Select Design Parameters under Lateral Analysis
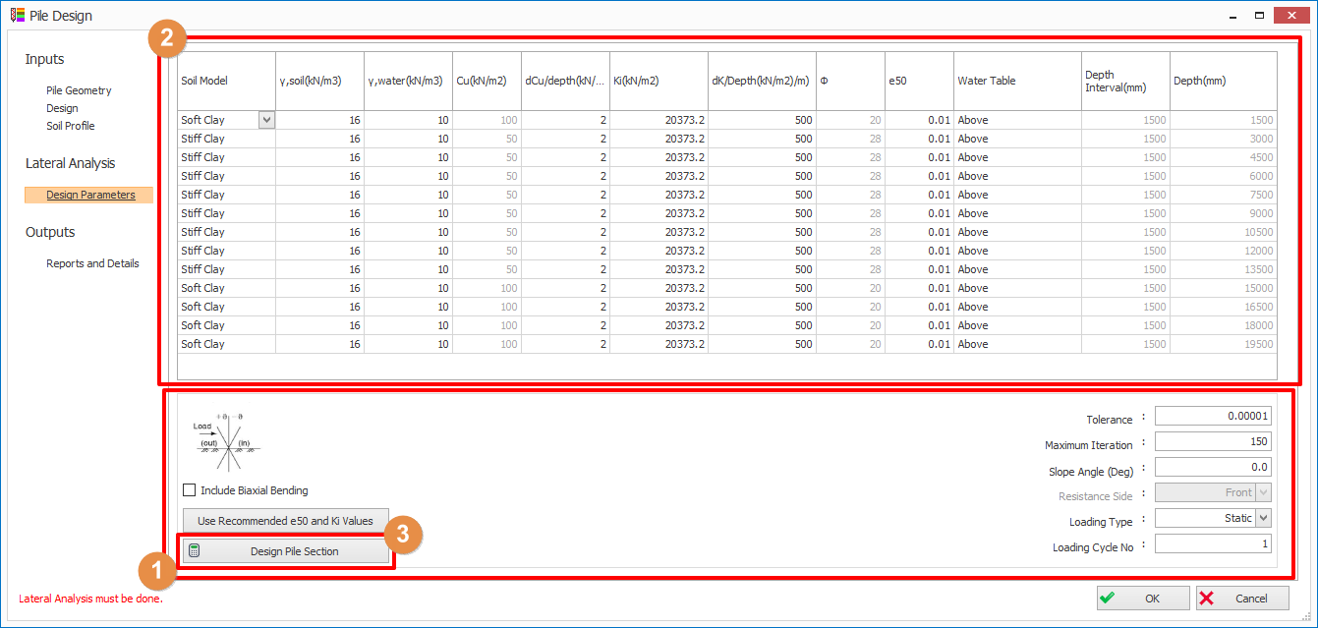 [x=90, y=195]
